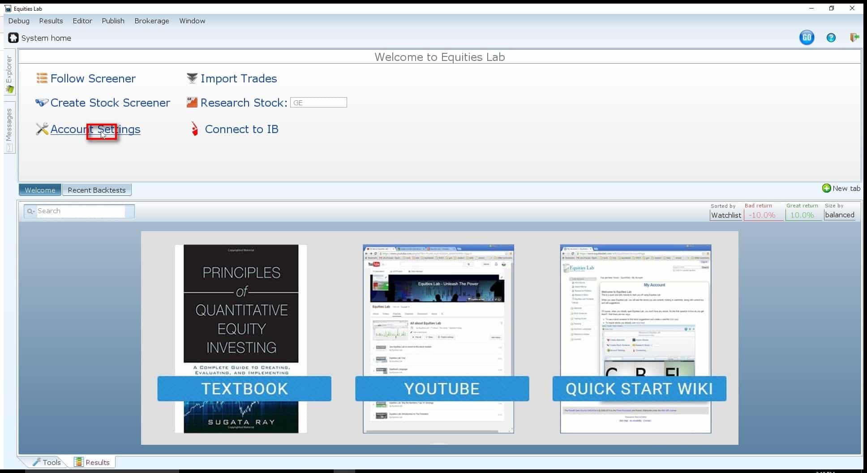
Task: Open the Connect to IB link
Action: pos(241,129)
